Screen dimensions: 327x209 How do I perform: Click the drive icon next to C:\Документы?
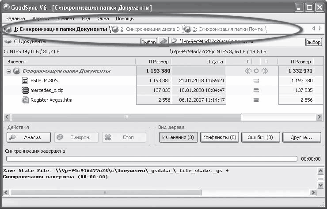pos(8,41)
